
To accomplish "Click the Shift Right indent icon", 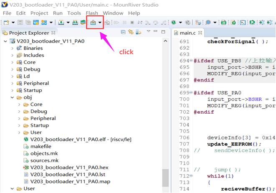I will 262,23.
